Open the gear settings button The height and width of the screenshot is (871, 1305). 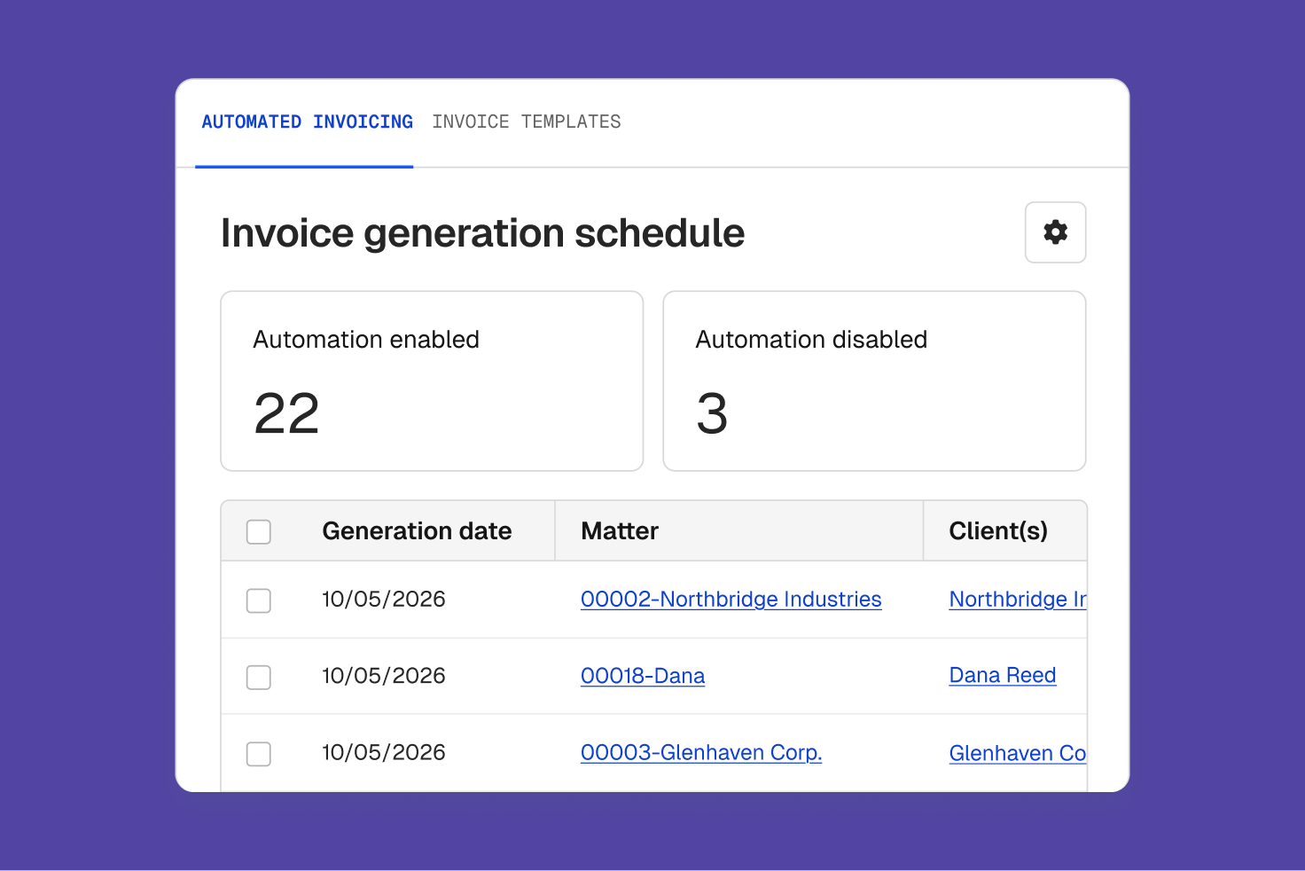click(x=1055, y=232)
